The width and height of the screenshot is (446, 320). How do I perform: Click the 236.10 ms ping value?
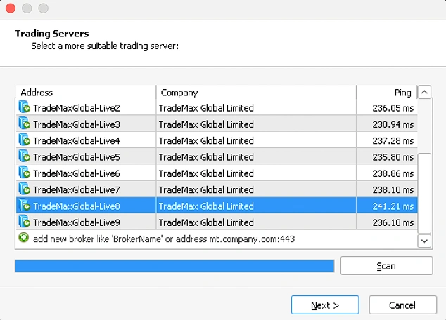pos(393,222)
